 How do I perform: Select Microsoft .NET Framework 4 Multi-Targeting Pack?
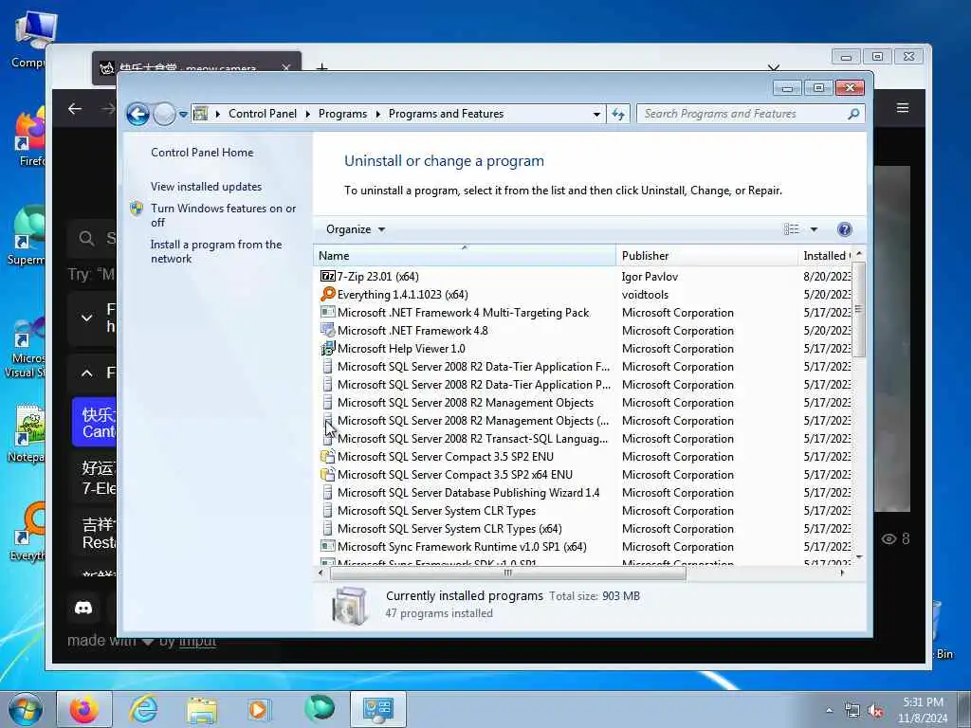[463, 313]
